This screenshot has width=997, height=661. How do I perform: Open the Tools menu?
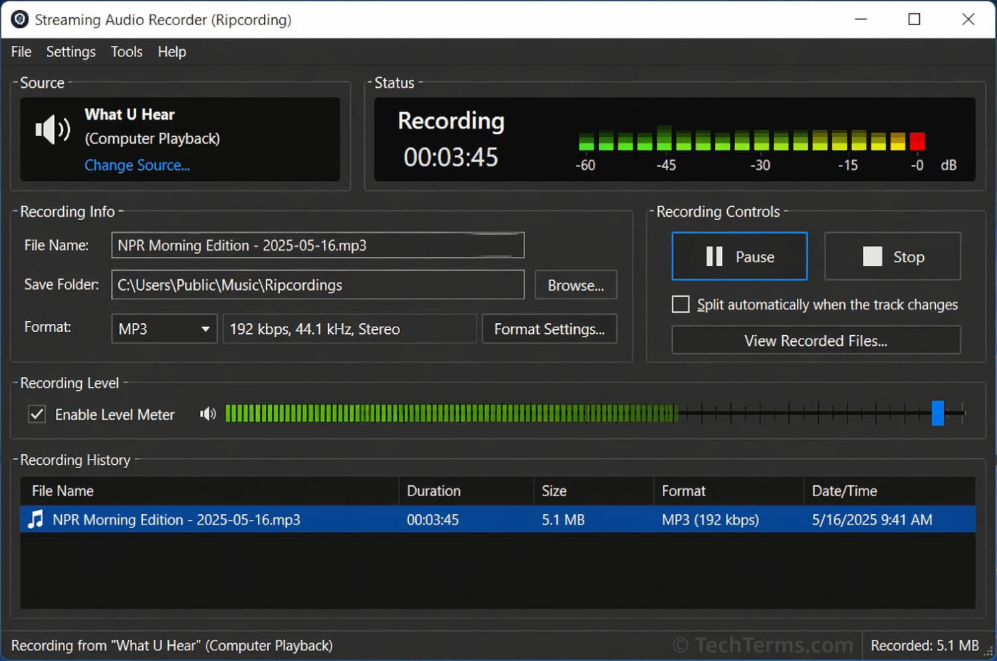click(126, 52)
